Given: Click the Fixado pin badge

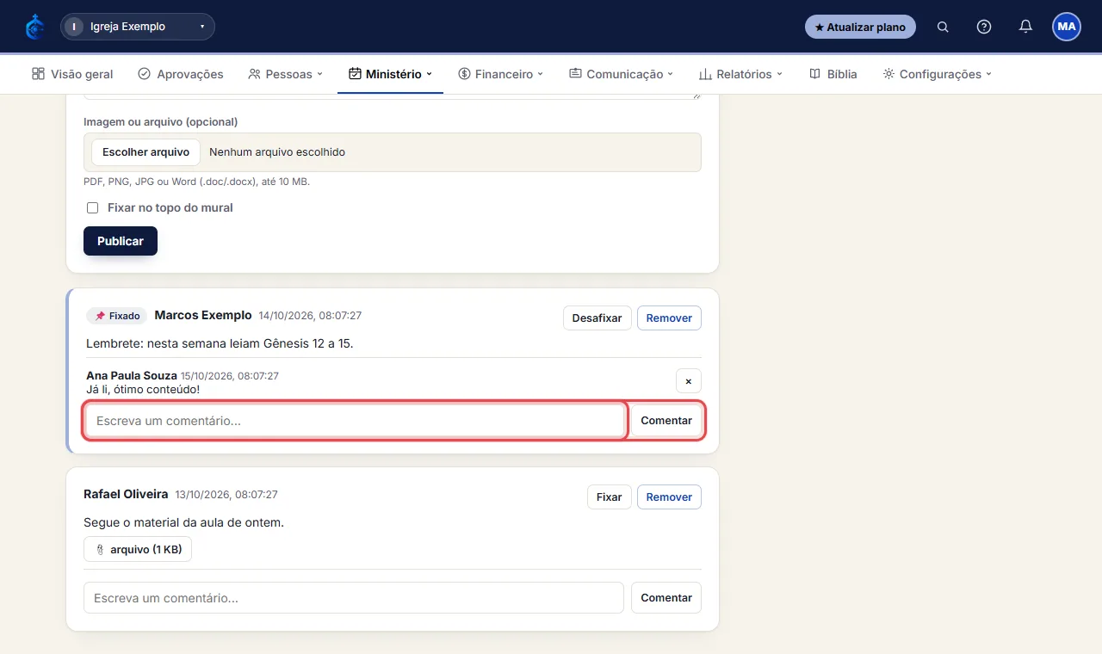Looking at the screenshot, I should click(x=117, y=316).
